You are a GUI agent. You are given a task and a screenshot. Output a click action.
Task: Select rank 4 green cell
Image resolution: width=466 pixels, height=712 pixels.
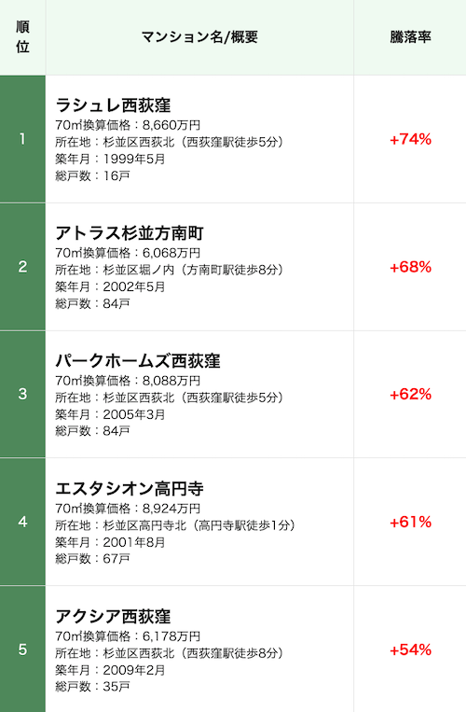click(x=22, y=522)
